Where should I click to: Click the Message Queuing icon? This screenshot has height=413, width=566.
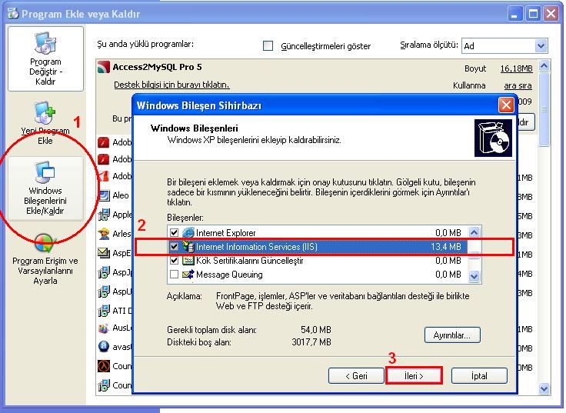click(188, 275)
